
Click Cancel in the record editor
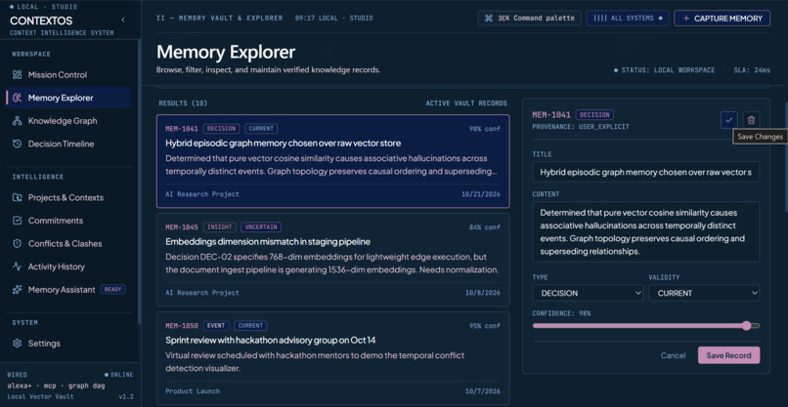(x=673, y=355)
